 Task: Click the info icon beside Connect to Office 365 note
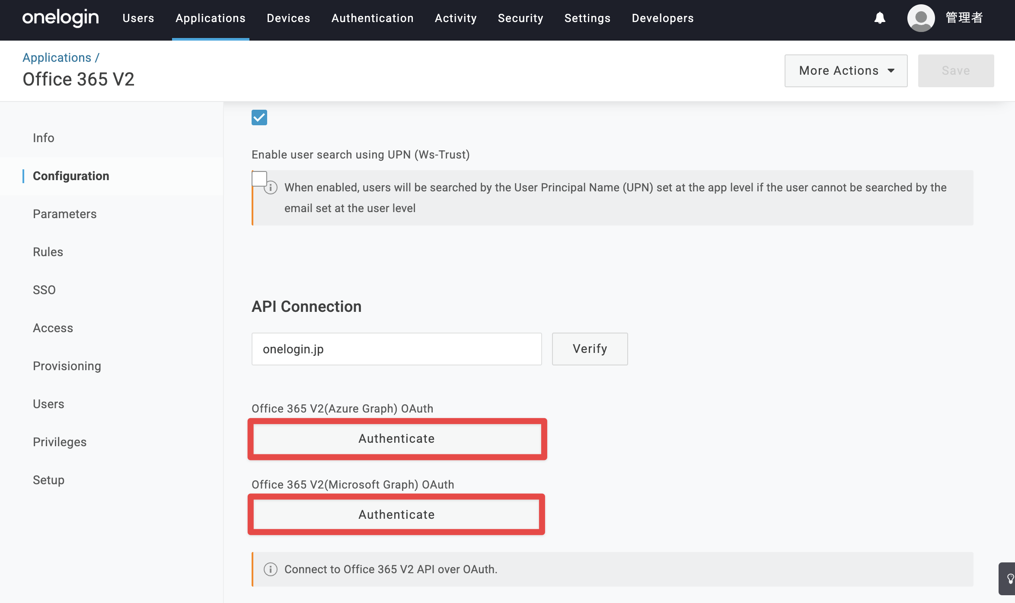[271, 569]
